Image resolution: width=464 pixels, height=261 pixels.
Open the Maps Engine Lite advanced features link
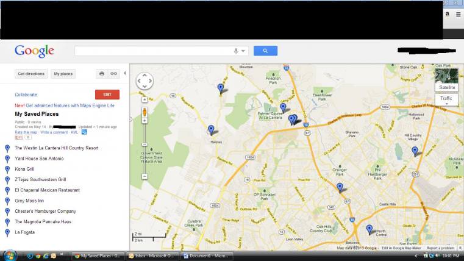pos(70,105)
